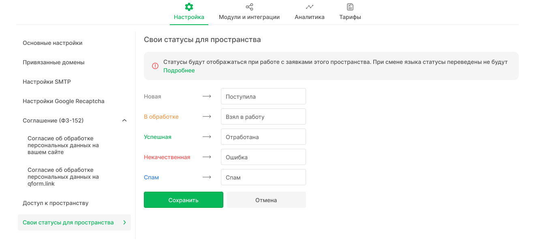Click the heading Свои статусы для пространства
Screen dimensions: 535x241
click(202, 40)
